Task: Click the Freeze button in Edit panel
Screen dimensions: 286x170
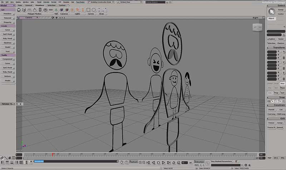Action: tap(272, 122)
